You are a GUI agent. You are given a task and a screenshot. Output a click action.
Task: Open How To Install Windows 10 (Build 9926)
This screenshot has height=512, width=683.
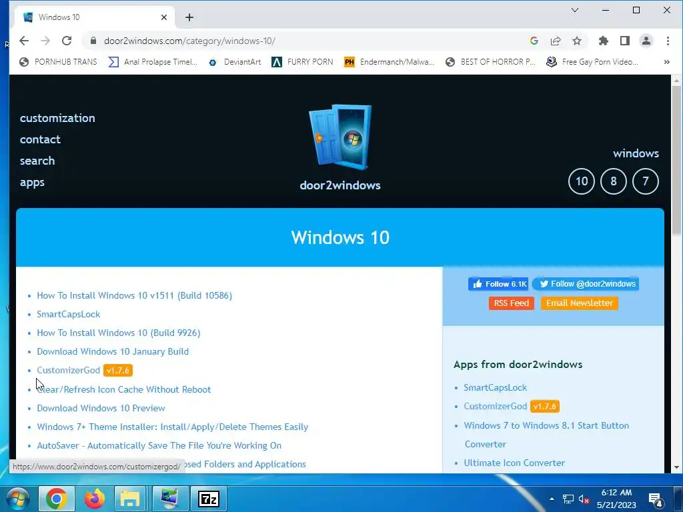click(119, 333)
